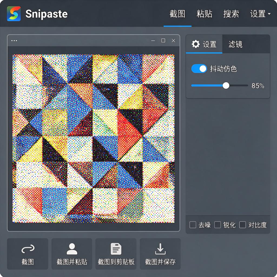Enable the 对比度 checkbox
Image resolution: width=277 pixels, height=277 pixels.
point(243,225)
